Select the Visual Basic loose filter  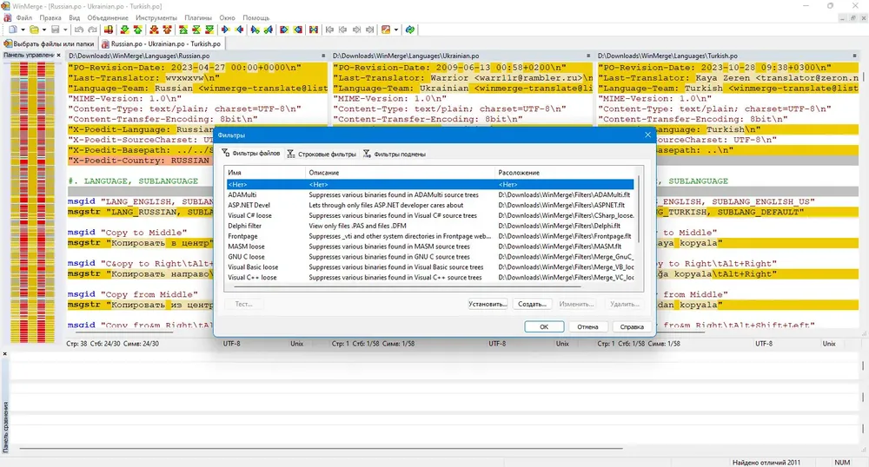(430, 266)
